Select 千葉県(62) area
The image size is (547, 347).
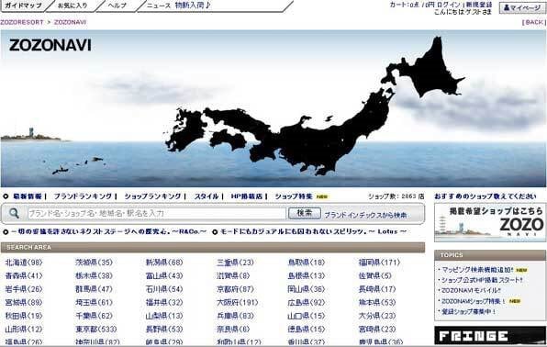(x=95, y=316)
